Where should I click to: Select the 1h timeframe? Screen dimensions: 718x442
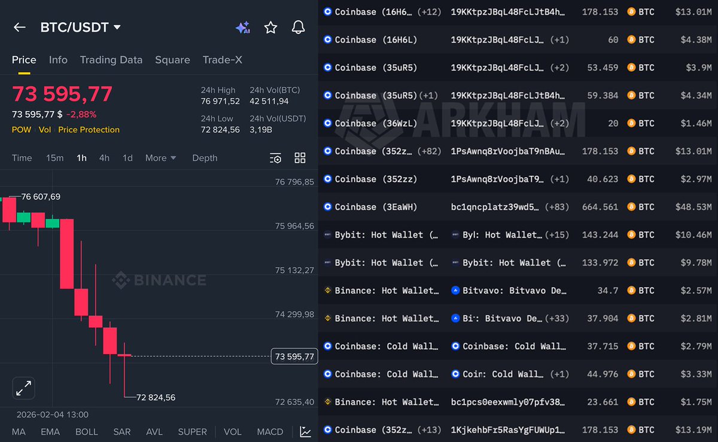[81, 158]
